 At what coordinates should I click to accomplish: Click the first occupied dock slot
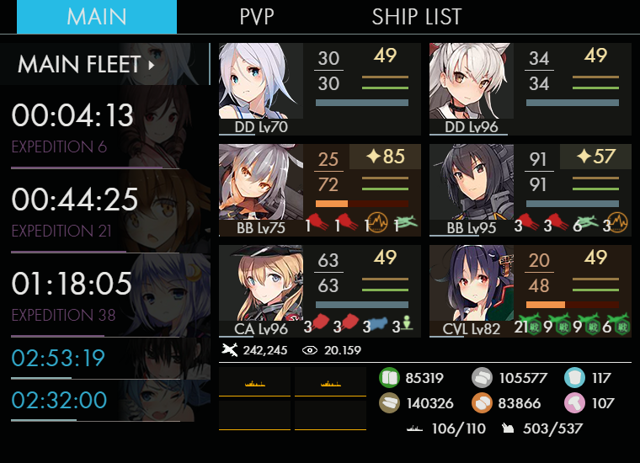254,382
